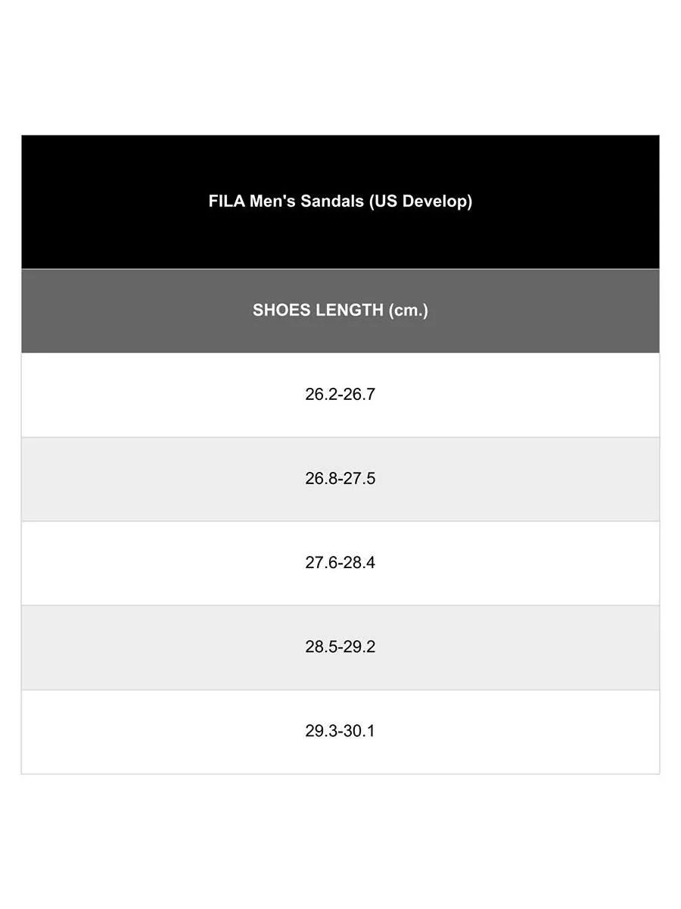Click the value 26.2 in the first row
Viewport: 681px width, 909px height.
[321, 395]
